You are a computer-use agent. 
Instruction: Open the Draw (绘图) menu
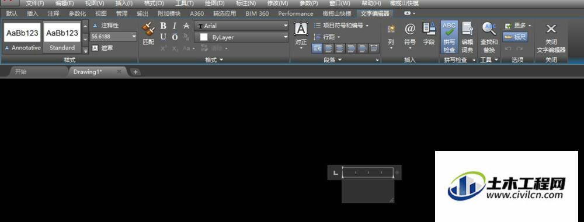(215, 3)
